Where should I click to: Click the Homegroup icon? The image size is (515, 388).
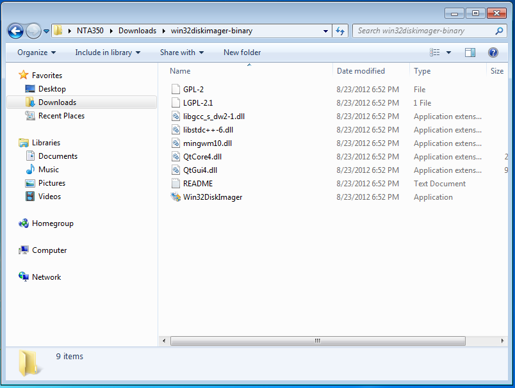click(23, 223)
